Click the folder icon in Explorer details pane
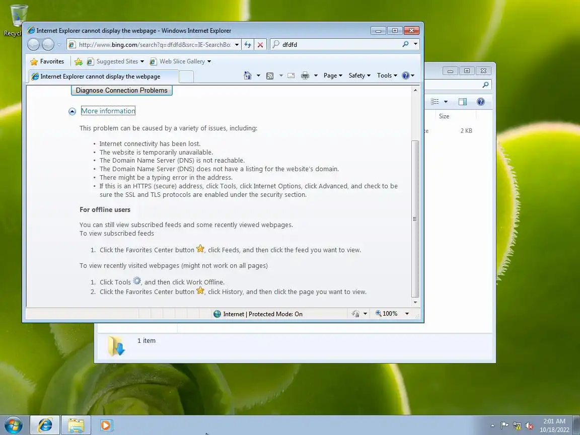The width and height of the screenshot is (580, 435). pos(116,346)
